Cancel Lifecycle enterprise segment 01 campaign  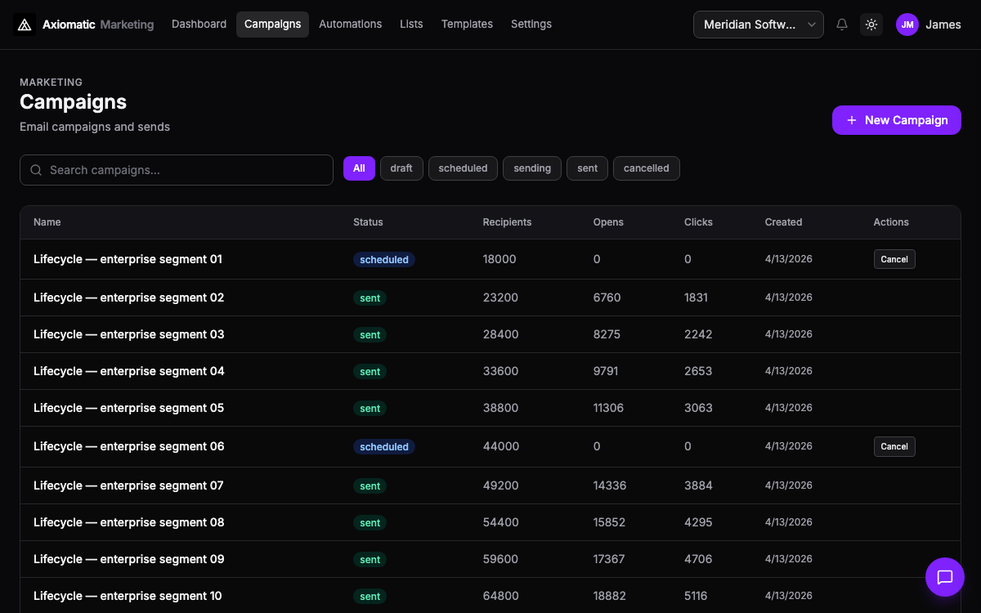894,259
